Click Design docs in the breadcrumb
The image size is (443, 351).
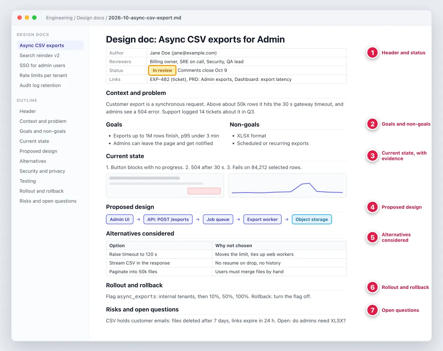(90, 18)
